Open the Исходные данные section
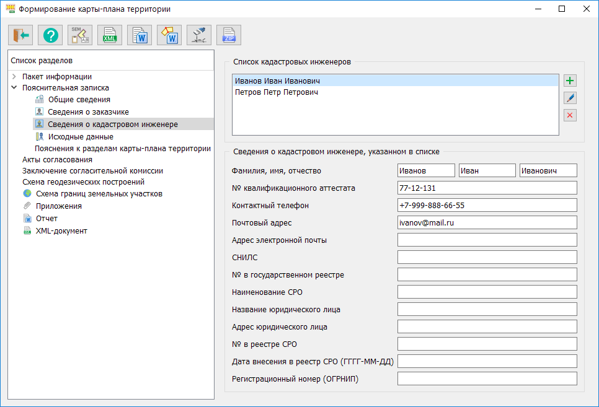599x407 pixels. click(81, 136)
